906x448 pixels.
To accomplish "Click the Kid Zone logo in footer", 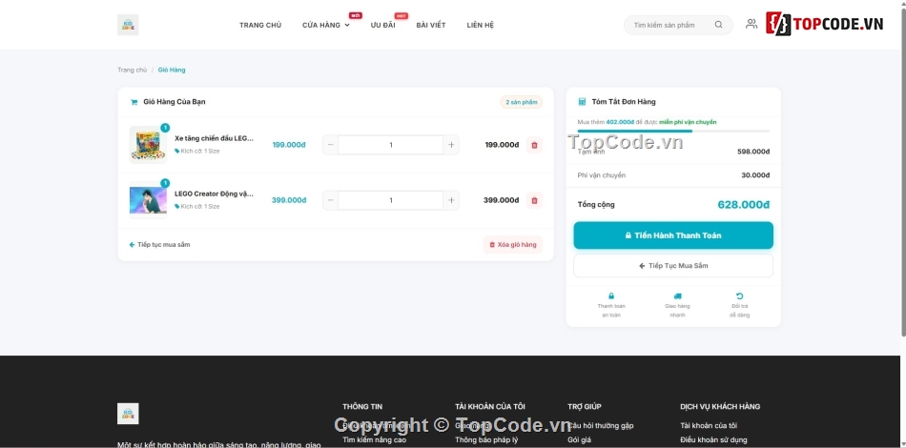I will (x=128, y=414).
